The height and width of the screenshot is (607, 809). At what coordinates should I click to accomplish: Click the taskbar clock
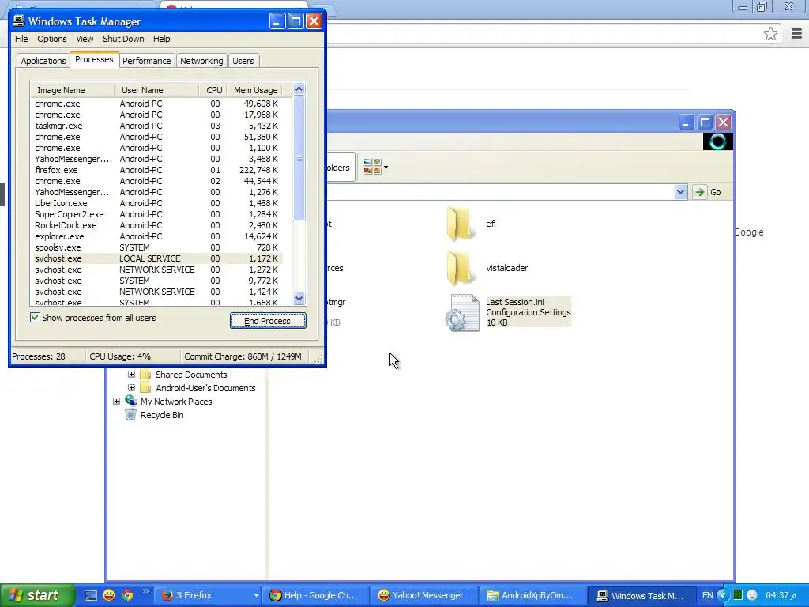[781, 595]
